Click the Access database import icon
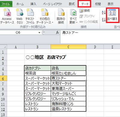 (x=7, y=16)
